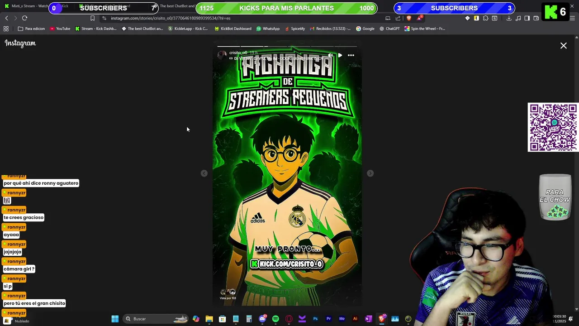Viewport: 579px width, 326px height.
Task: Open the 'Para edicion' bookmark folder
Action: [x=31, y=29]
